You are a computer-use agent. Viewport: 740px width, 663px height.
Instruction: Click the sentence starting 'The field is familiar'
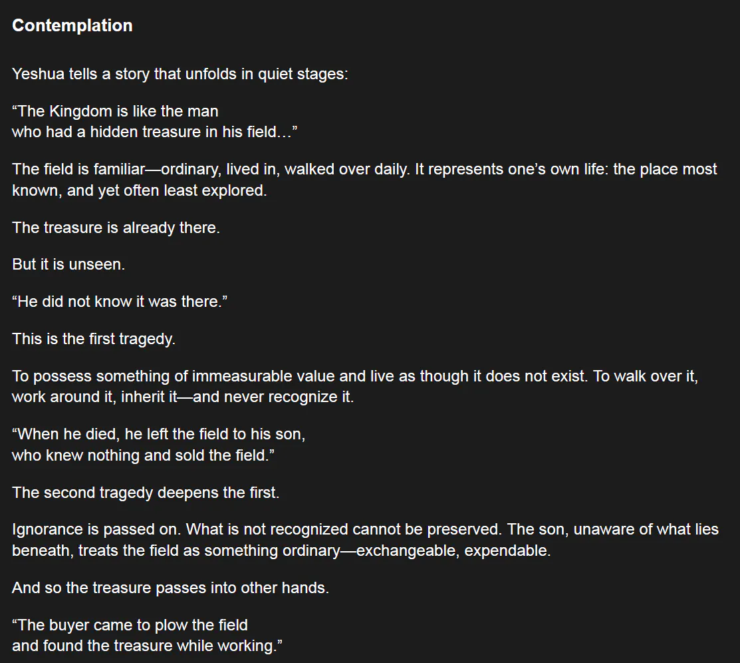364,169
